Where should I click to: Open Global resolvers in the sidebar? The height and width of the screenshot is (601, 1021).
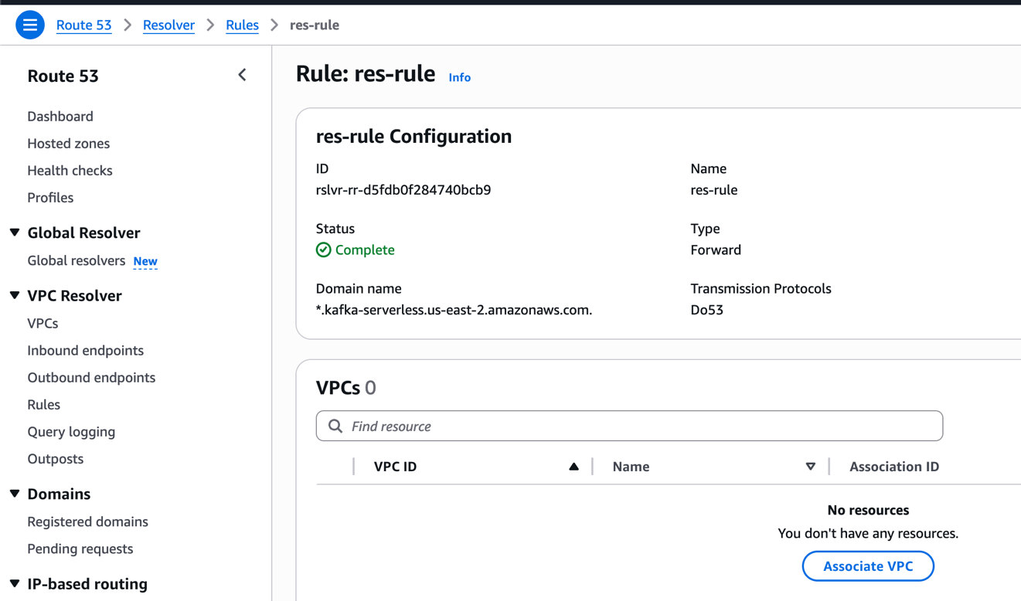[76, 261]
